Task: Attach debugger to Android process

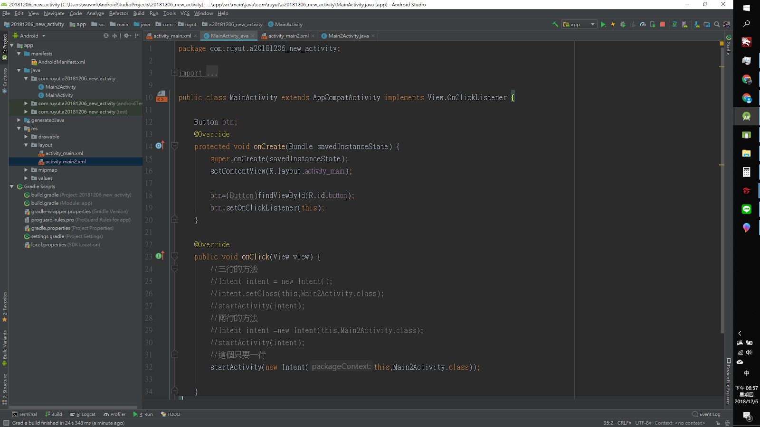Action: (653, 24)
